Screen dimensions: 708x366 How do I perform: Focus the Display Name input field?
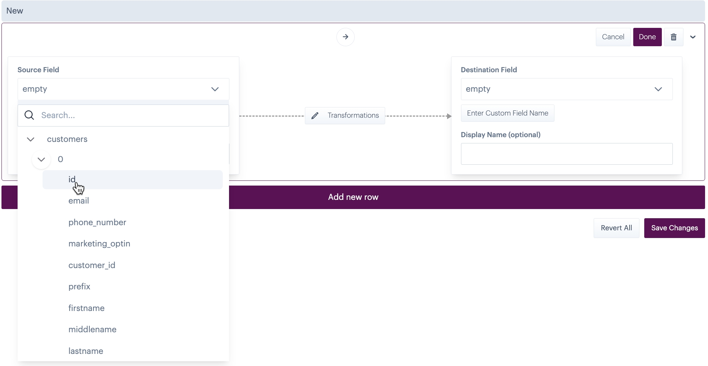(566, 154)
